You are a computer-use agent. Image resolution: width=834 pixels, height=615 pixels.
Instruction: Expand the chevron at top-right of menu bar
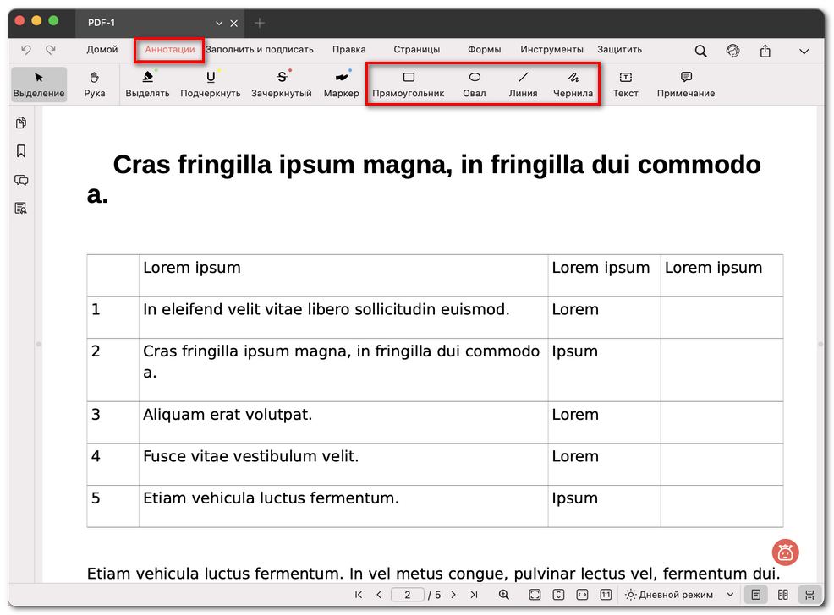(804, 51)
